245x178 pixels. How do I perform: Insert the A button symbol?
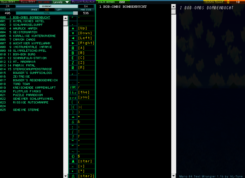click(x=73, y=48)
